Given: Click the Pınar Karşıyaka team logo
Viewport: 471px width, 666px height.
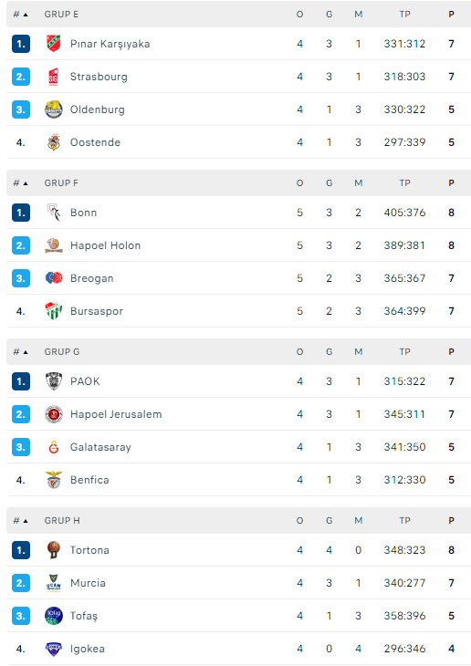Looking at the screenshot, I should [x=54, y=44].
